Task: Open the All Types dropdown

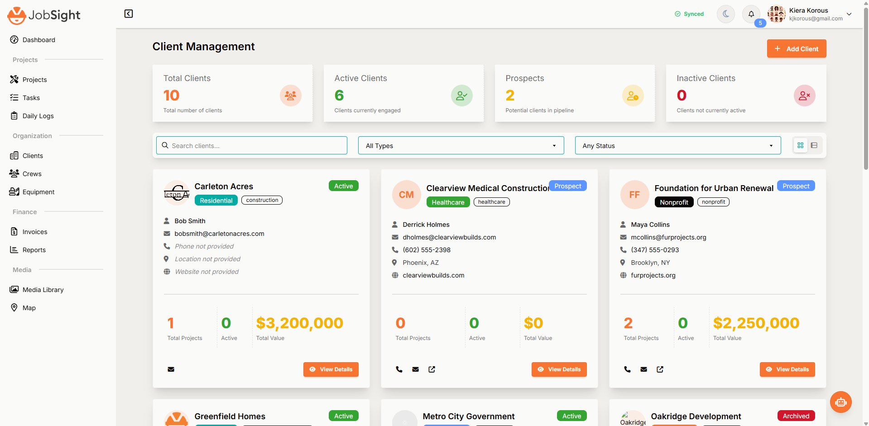Action: 461,145
